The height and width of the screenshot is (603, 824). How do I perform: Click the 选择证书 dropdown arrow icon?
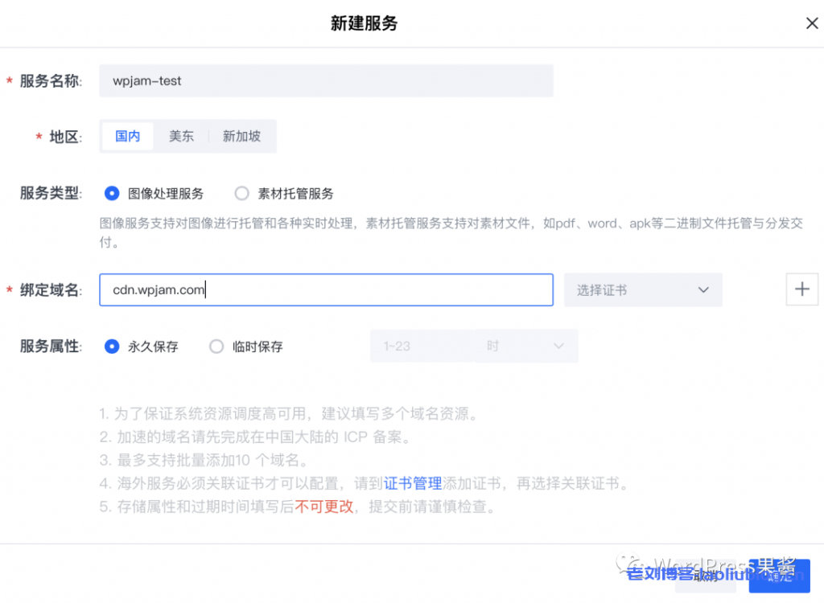(x=702, y=289)
